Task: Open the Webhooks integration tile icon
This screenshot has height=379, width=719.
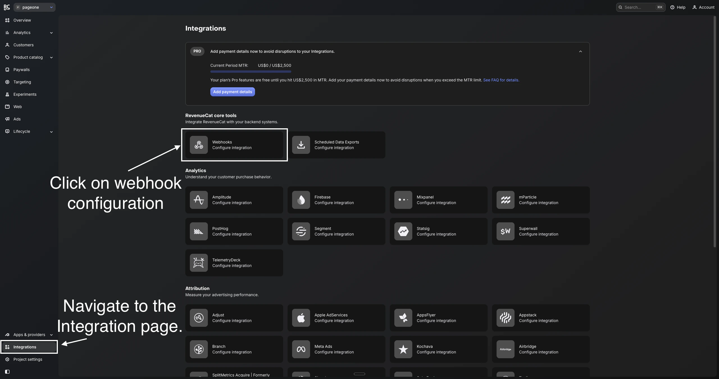Action: point(199,145)
